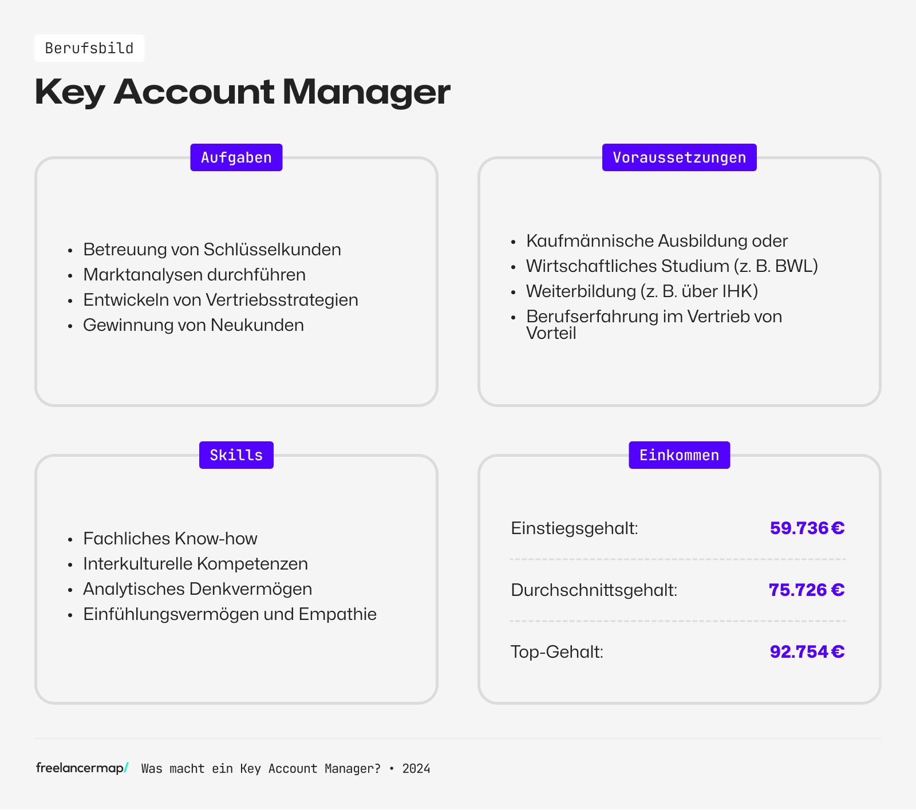Click footer text 'Was macht ein Key Account Manager?'
This screenshot has height=810, width=916.
coord(260,769)
